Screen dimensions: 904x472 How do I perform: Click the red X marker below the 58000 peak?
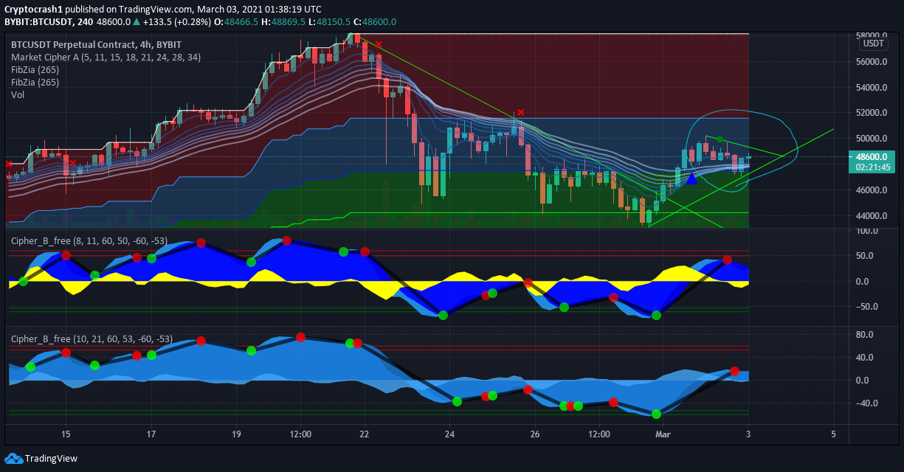coord(379,44)
